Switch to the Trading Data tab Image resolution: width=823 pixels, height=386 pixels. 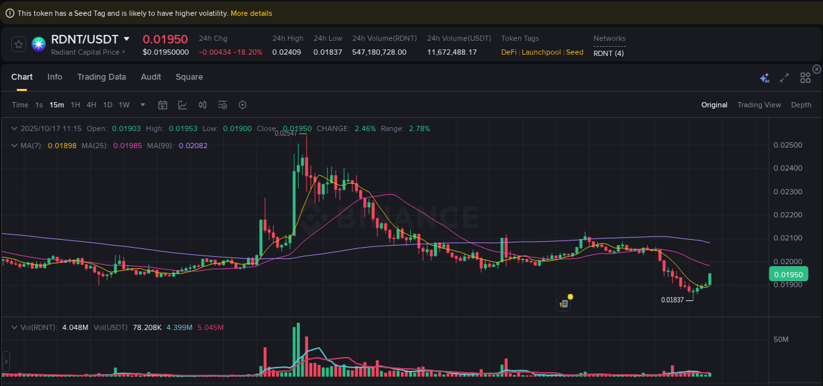[101, 77]
